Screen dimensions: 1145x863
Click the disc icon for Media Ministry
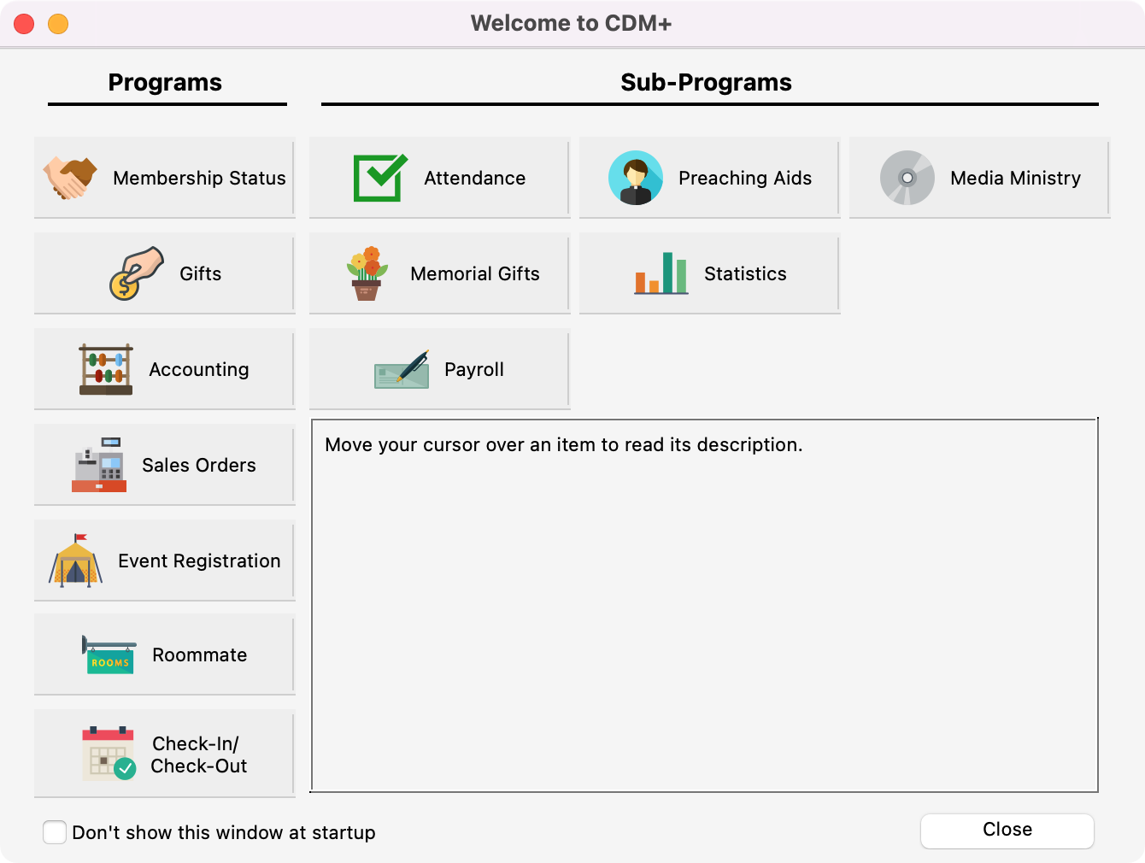907,178
